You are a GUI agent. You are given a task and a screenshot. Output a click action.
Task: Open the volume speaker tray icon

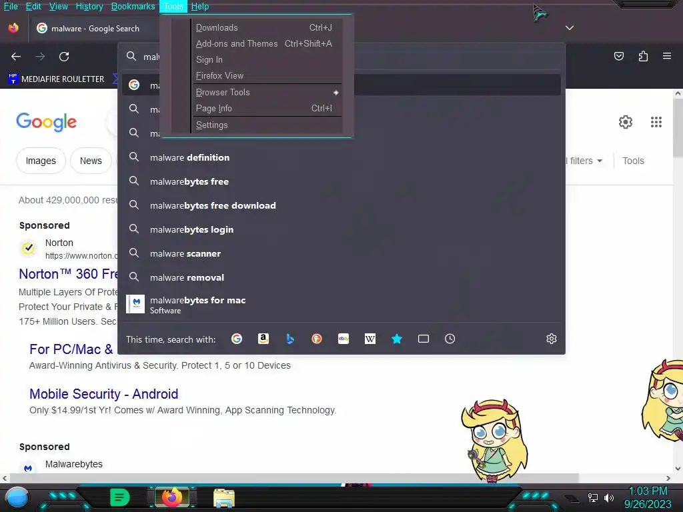[609, 497]
